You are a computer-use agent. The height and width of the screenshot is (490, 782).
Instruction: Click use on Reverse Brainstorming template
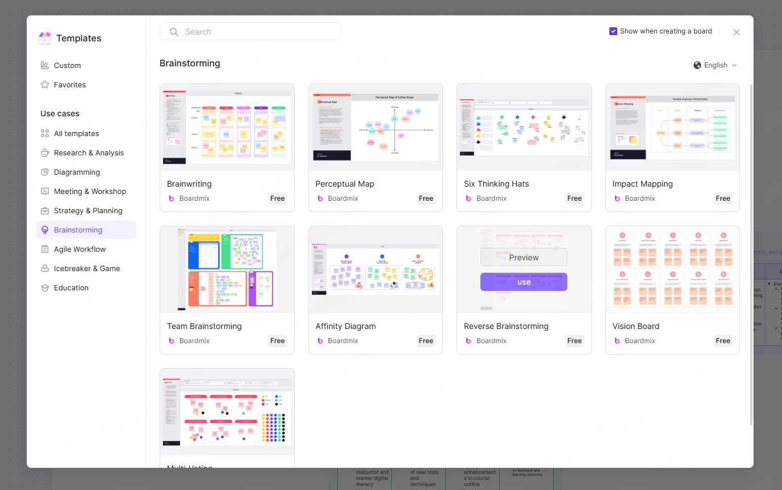[524, 282]
